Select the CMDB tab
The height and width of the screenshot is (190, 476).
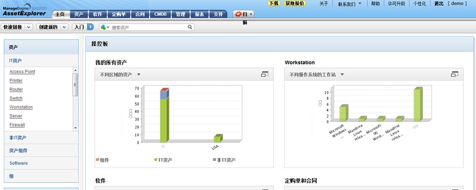coord(160,14)
